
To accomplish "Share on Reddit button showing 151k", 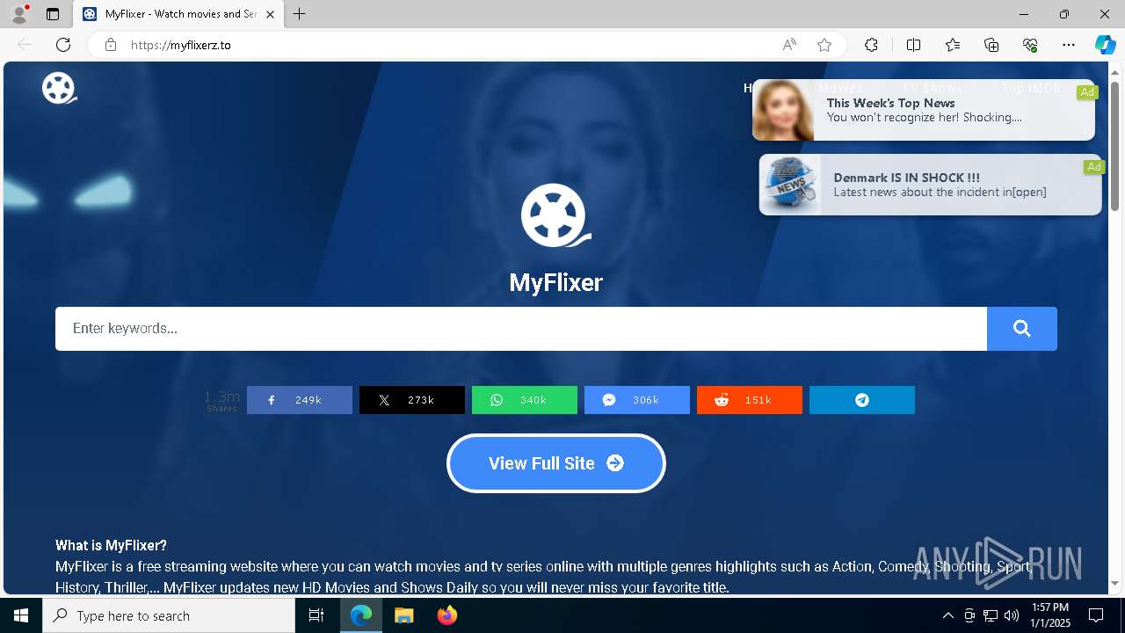I will click(x=750, y=400).
